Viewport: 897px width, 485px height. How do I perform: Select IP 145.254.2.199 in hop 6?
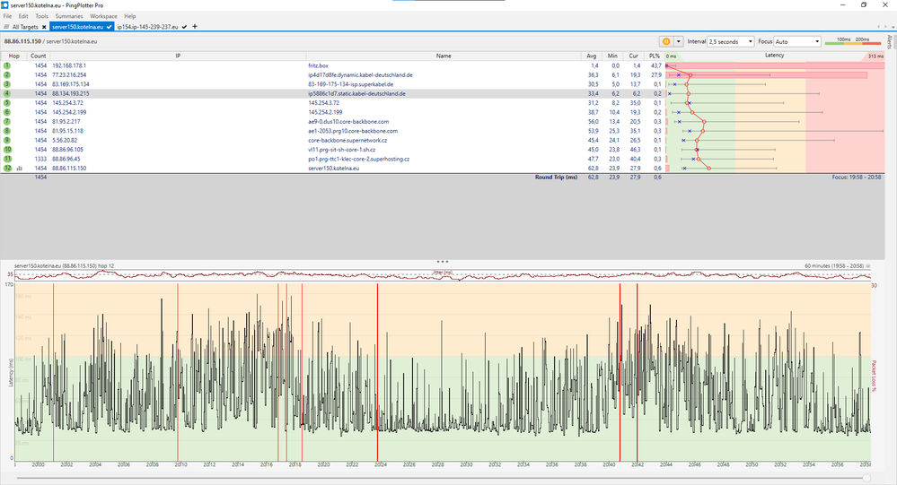(x=69, y=112)
